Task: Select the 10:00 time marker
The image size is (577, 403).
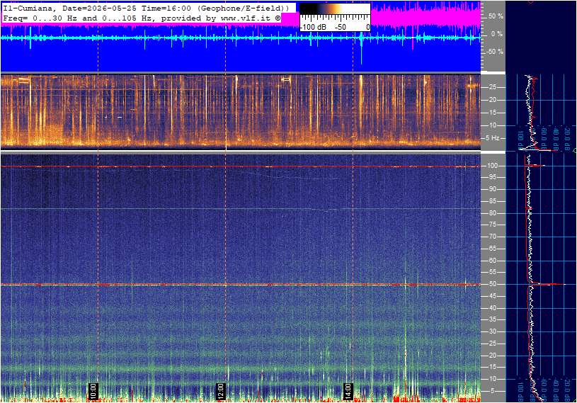Action: (93, 391)
